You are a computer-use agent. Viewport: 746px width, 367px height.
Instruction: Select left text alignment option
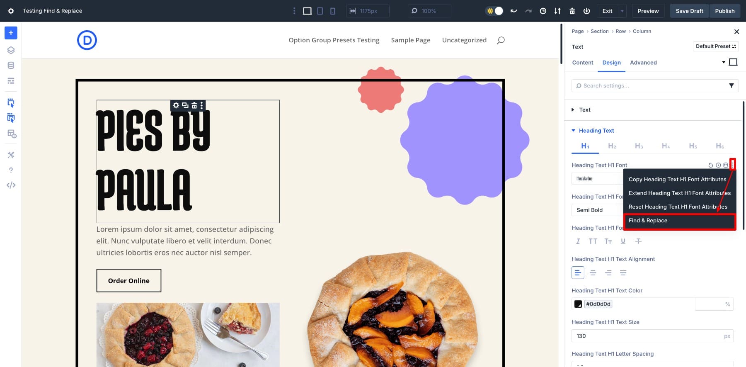coord(578,272)
